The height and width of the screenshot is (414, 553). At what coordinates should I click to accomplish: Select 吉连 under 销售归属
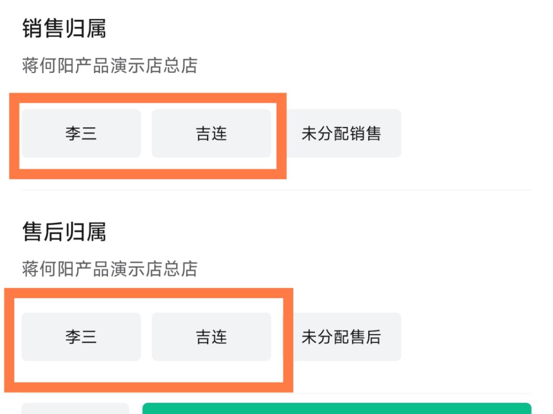pyautogui.click(x=211, y=134)
